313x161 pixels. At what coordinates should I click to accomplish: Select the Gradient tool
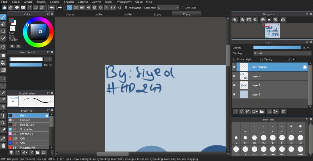click(x=3, y=70)
